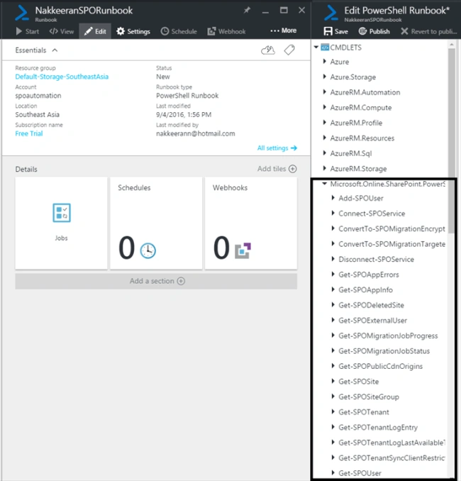The width and height of the screenshot is (461, 481).
Task: Pin the runbook blade to dashboard
Action: (247, 11)
